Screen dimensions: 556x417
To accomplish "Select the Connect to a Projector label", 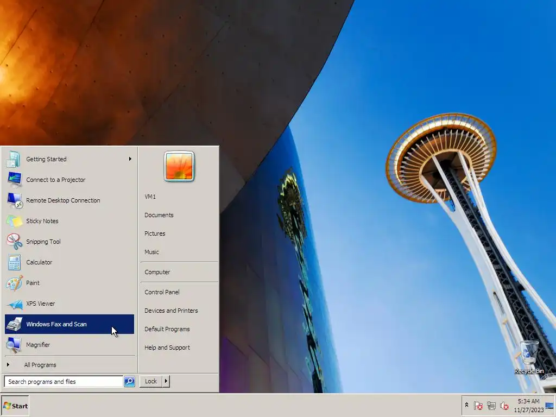I will [x=56, y=180].
